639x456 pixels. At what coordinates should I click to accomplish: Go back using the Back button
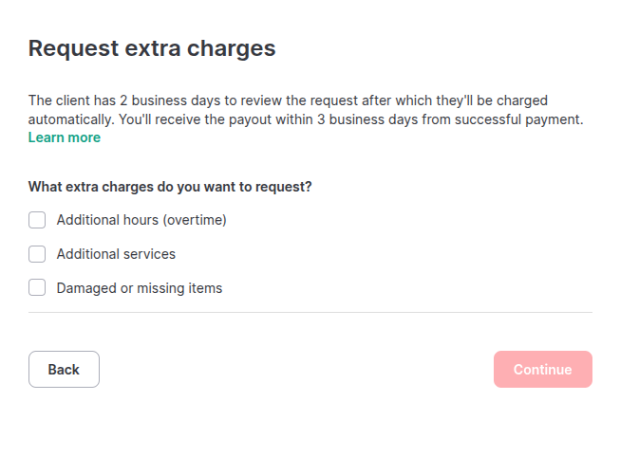pyautogui.click(x=64, y=370)
